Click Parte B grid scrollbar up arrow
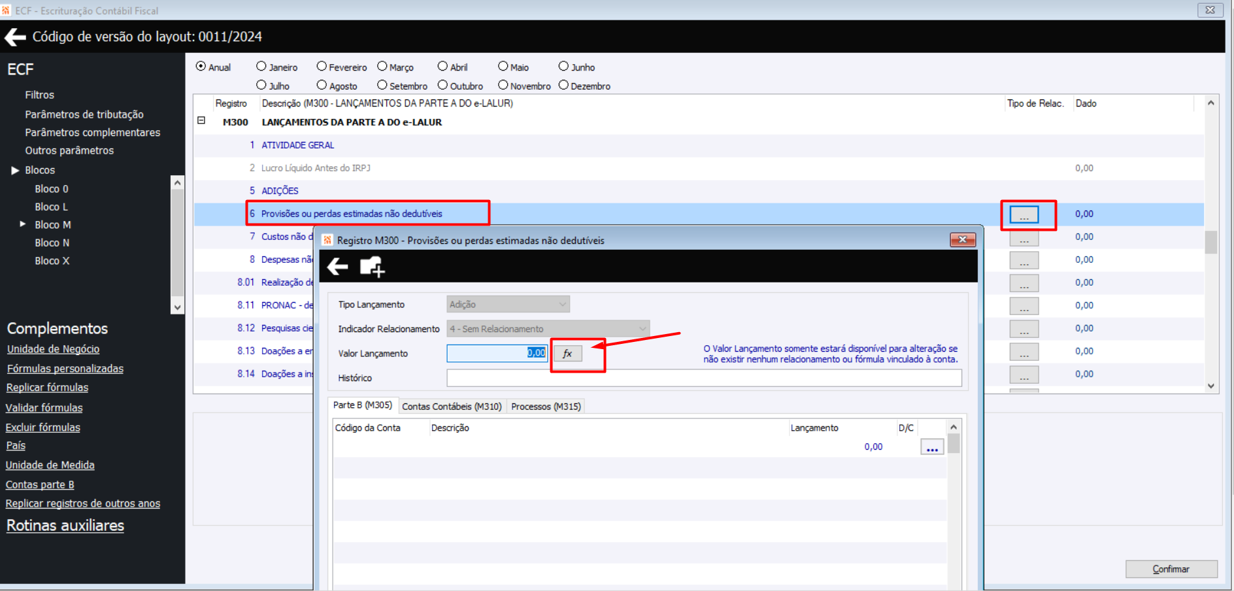The width and height of the screenshot is (1234, 591). 954,428
